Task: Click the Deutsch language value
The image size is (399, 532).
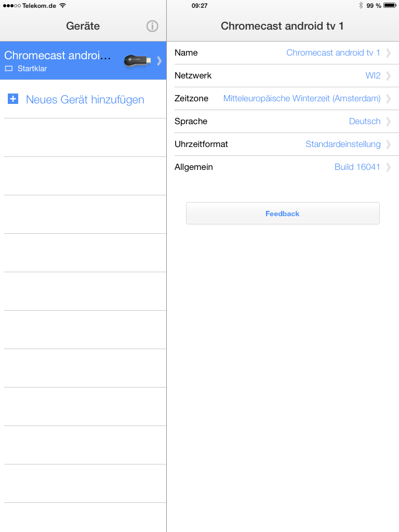Action: [x=364, y=122]
